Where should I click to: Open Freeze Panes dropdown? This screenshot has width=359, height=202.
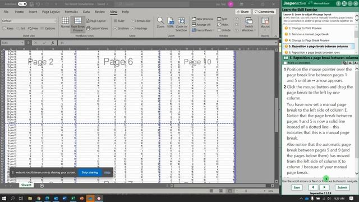coord(203,30)
